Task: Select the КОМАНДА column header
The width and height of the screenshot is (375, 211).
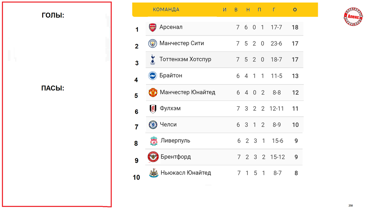Action: tap(166, 10)
